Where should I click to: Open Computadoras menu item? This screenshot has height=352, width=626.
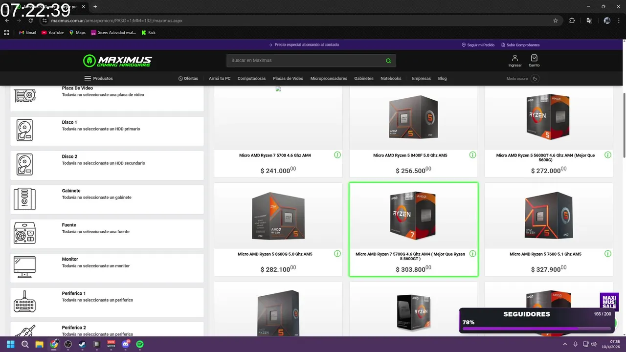251,78
